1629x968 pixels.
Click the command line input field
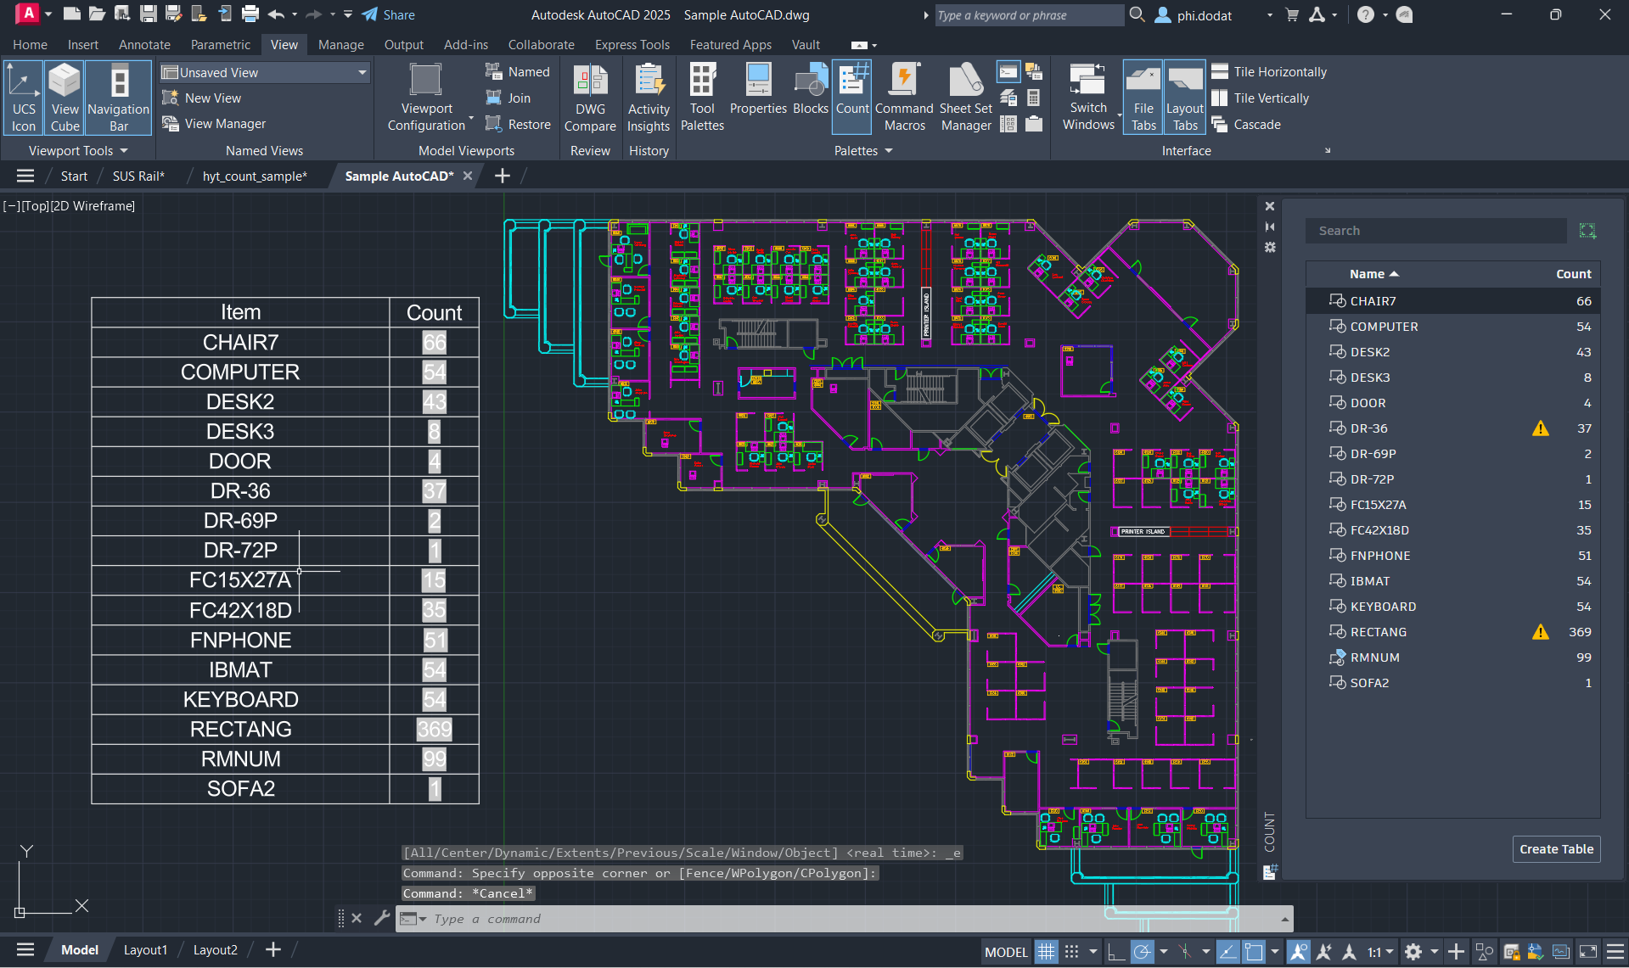pyautogui.click(x=849, y=919)
